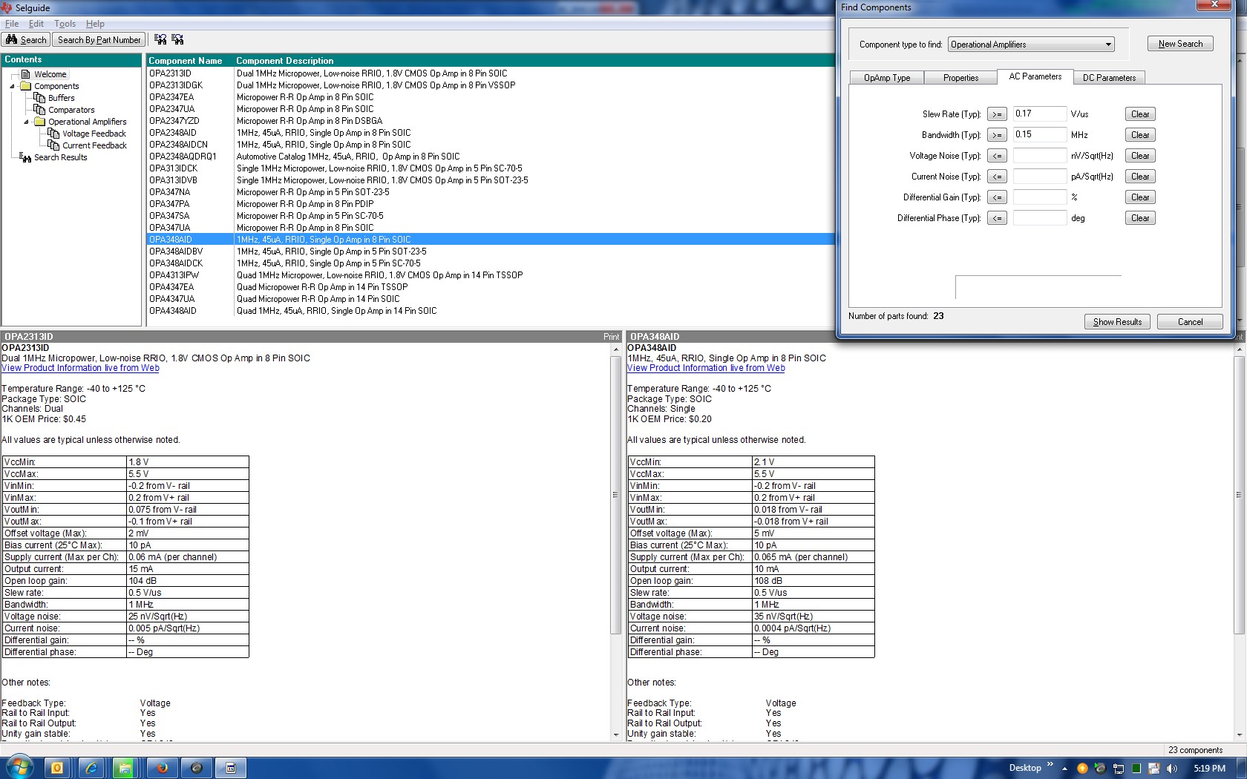This screenshot has width=1247, height=779.
Task: Open OPA348AID product information web link
Action: (x=706, y=368)
